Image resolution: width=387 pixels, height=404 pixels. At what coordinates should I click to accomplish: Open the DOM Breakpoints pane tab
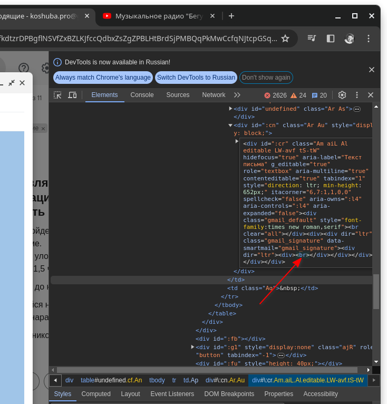tap(229, 394)
